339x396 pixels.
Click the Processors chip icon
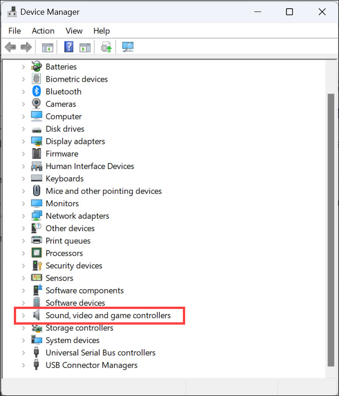(x=36, y=253)
